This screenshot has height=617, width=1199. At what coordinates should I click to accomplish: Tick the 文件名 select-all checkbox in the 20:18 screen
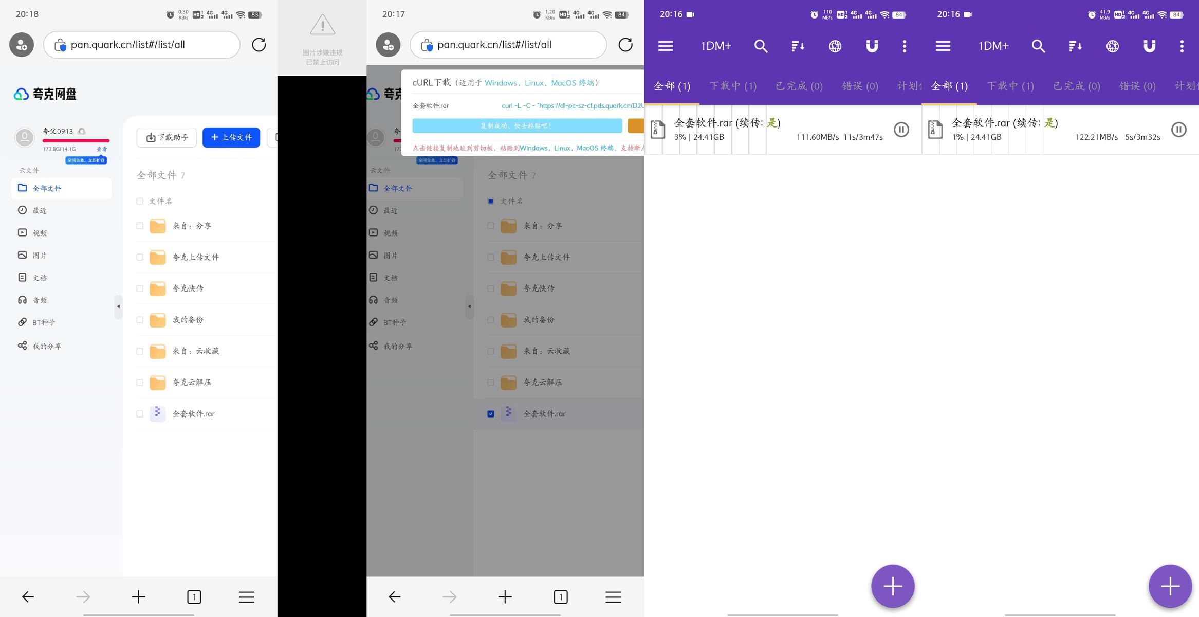click(x=140, y=201)
